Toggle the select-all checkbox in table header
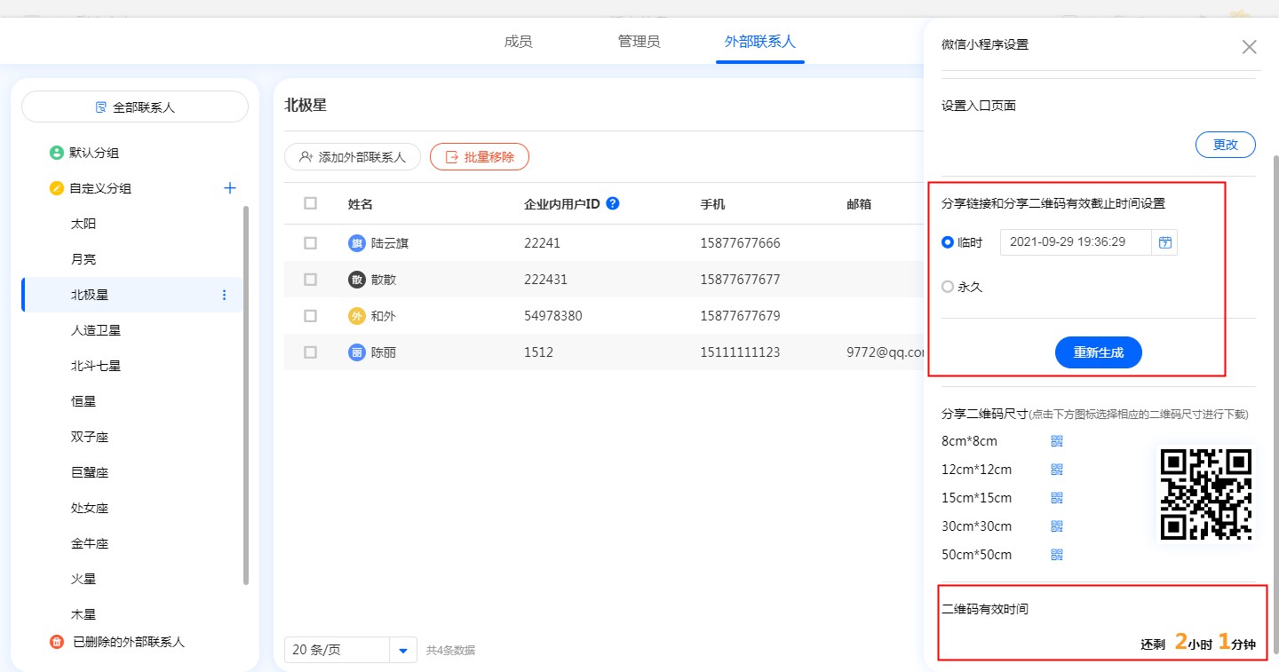 [x=310, y=203]
